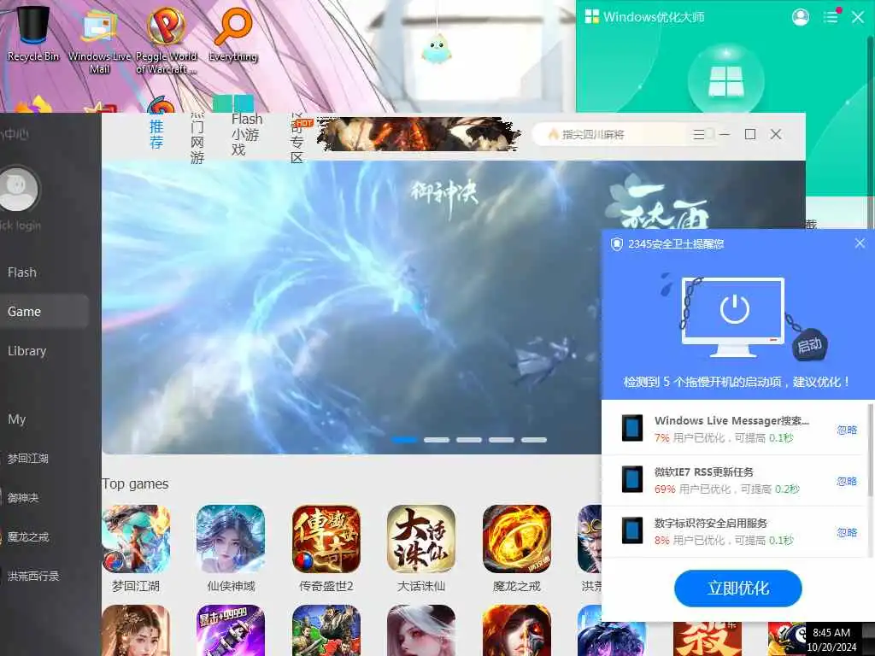Open user account icon in Windows优化大师
Screen dimensions: 875x656
point(800,17)
